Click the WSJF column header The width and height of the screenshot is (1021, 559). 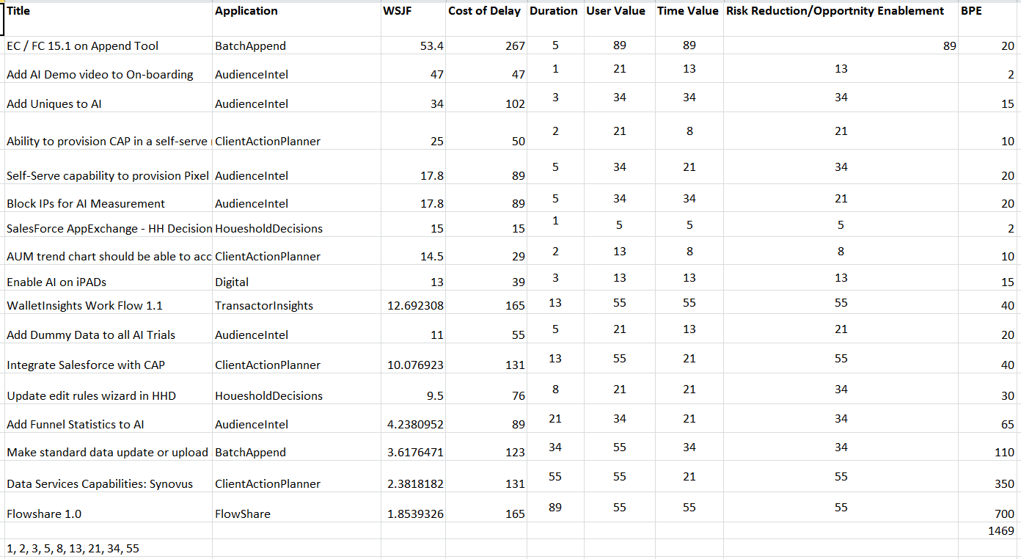pyautogui.click(x=414, y=20)
